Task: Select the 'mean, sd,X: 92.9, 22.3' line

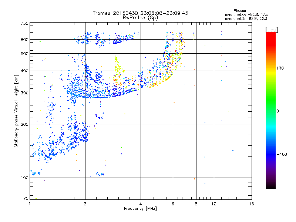Action: click(246, 18)
